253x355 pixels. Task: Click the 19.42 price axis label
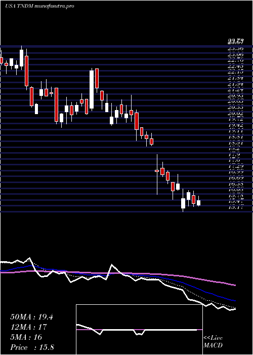pos(236,125)
